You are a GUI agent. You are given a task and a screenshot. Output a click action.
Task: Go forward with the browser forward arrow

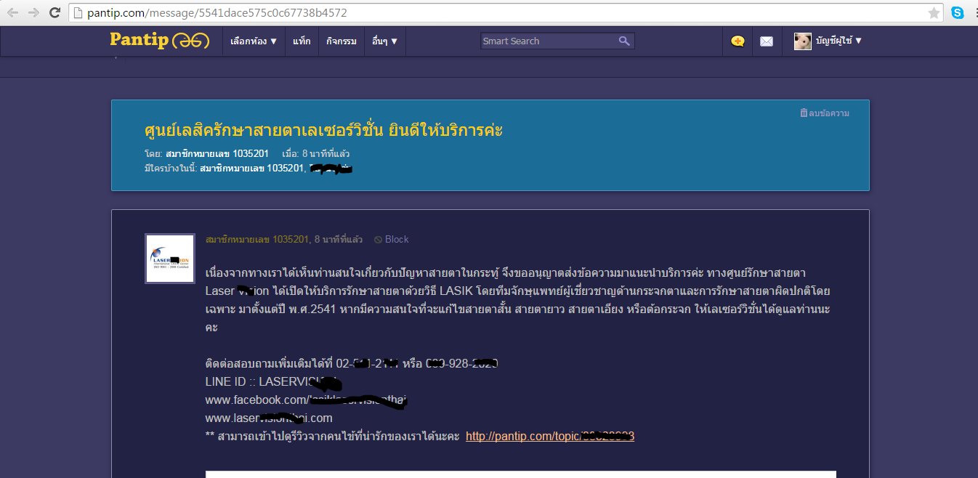coord(33,12)
